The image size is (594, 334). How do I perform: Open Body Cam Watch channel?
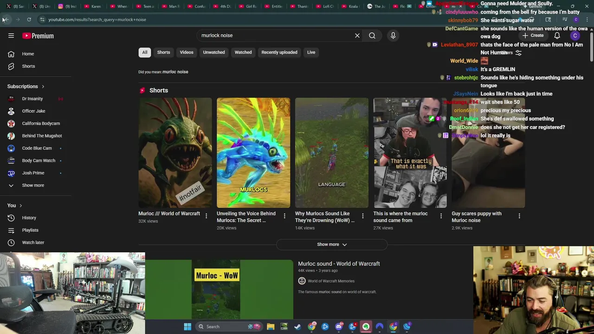pyautogui.click(x=39, y=161)
